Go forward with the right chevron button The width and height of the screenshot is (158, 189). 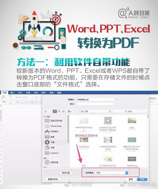click(50, 111)
